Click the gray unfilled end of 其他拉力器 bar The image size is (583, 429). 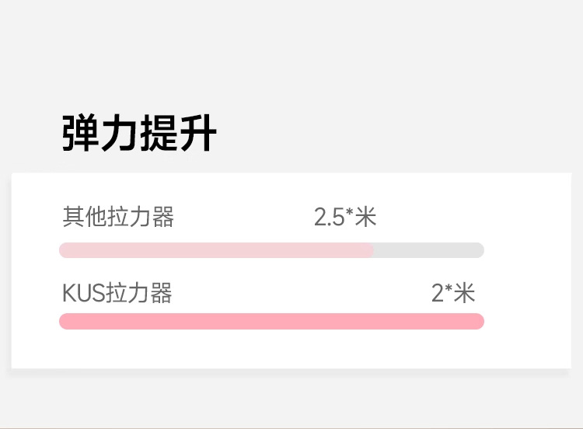(429, 250)
